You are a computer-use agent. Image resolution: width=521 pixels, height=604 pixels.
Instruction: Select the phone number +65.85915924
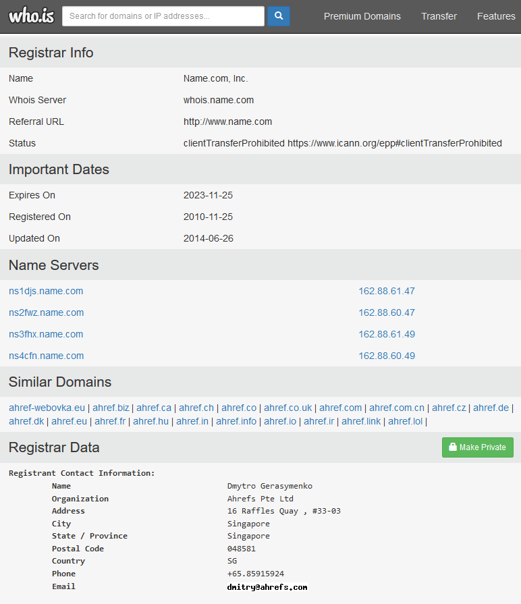coord(256,574)
